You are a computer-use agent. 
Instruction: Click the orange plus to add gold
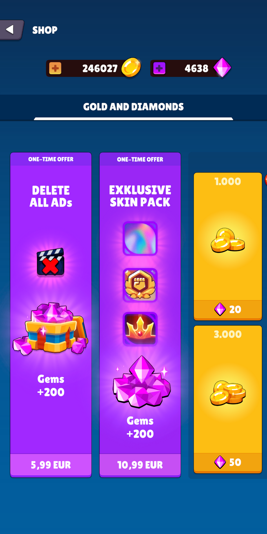point(55,68)
